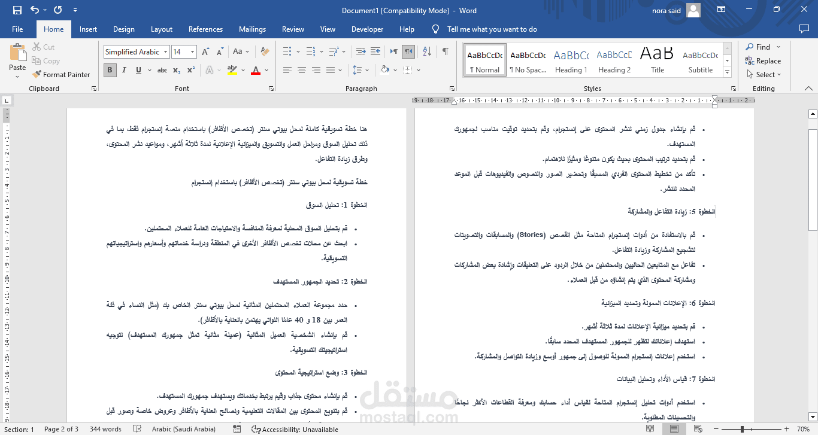The width and height of the screenshot is (818, 435).
Task: Customize Quick Access Toolbar dropdown
Action: pyautogui.click(x=75, y=10)
